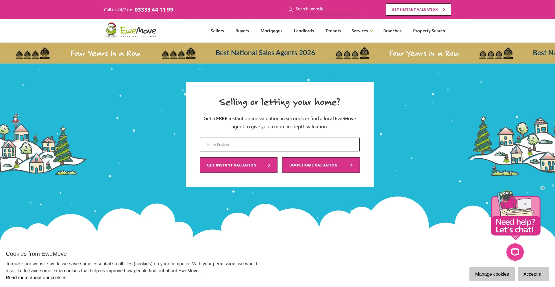Open the live chat bubble icon
The image size is (555, 287).
click(515, 252)
